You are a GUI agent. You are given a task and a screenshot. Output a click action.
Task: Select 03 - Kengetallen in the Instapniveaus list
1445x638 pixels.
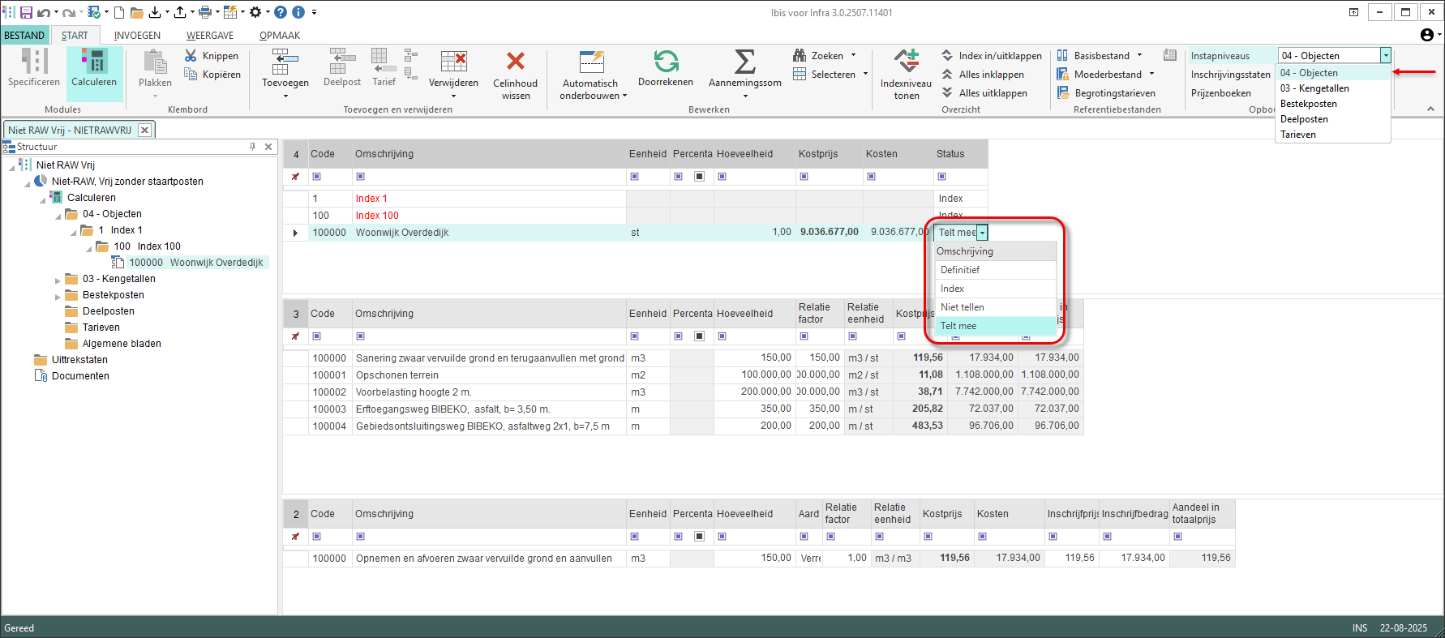tap(1314, 88)
